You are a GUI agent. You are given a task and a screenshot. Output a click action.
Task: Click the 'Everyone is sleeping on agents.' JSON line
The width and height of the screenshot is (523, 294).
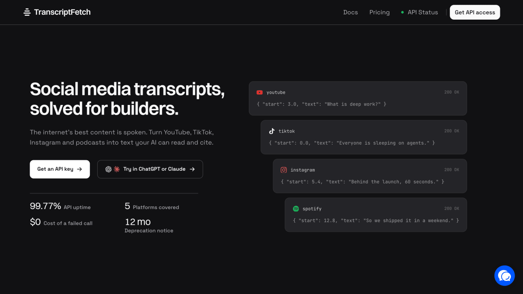tap(352, 143)
